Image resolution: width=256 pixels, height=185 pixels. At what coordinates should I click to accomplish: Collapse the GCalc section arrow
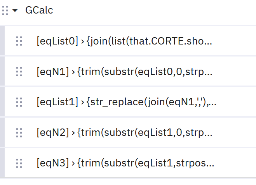[15, 10]
